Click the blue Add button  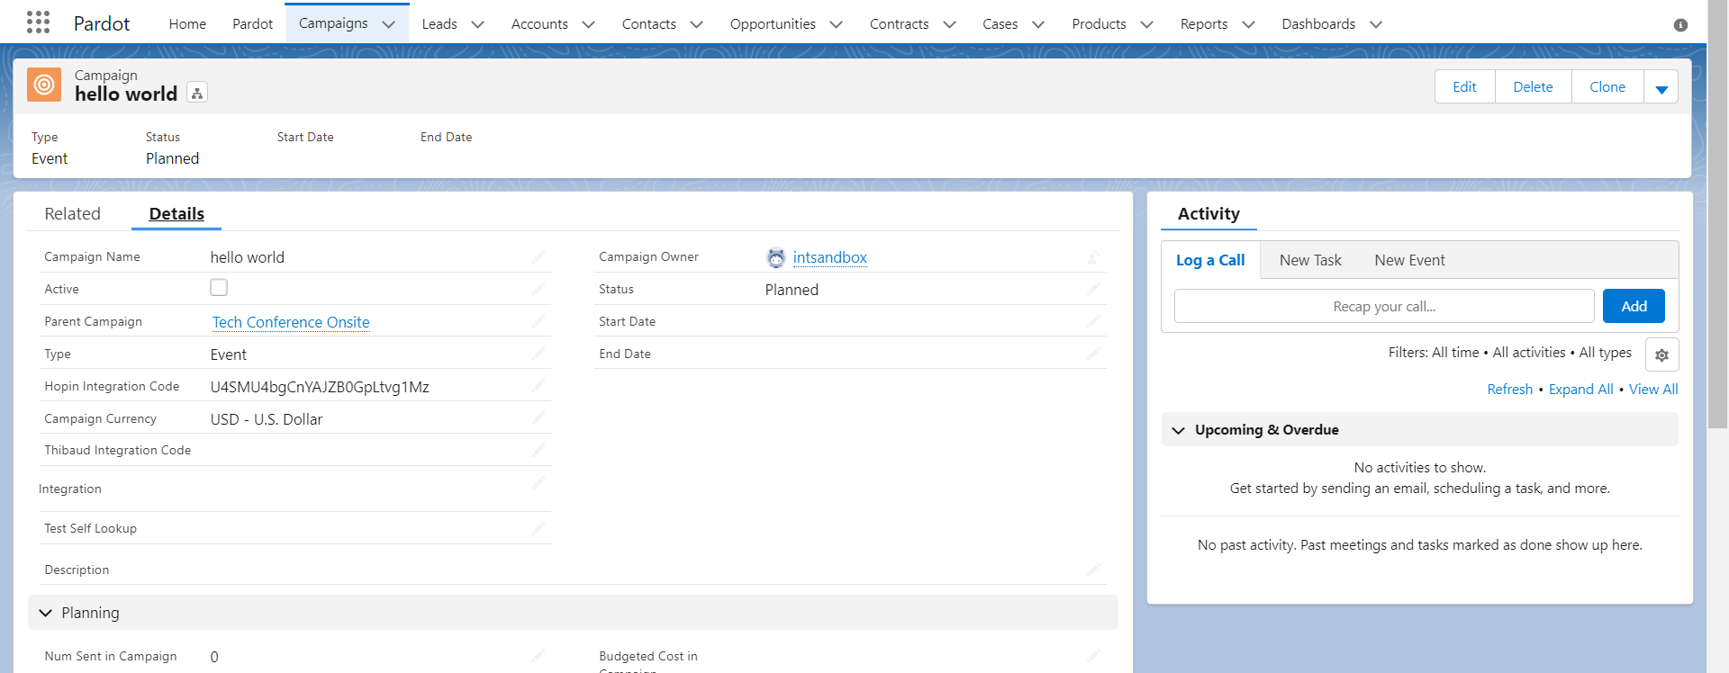[x=1634, y=306]
